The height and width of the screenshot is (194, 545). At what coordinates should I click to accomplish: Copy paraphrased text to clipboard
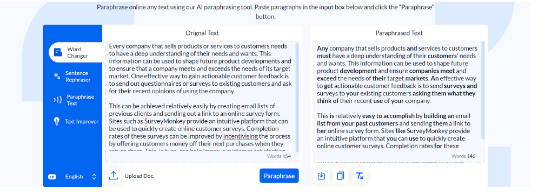[x=340, y=176]
